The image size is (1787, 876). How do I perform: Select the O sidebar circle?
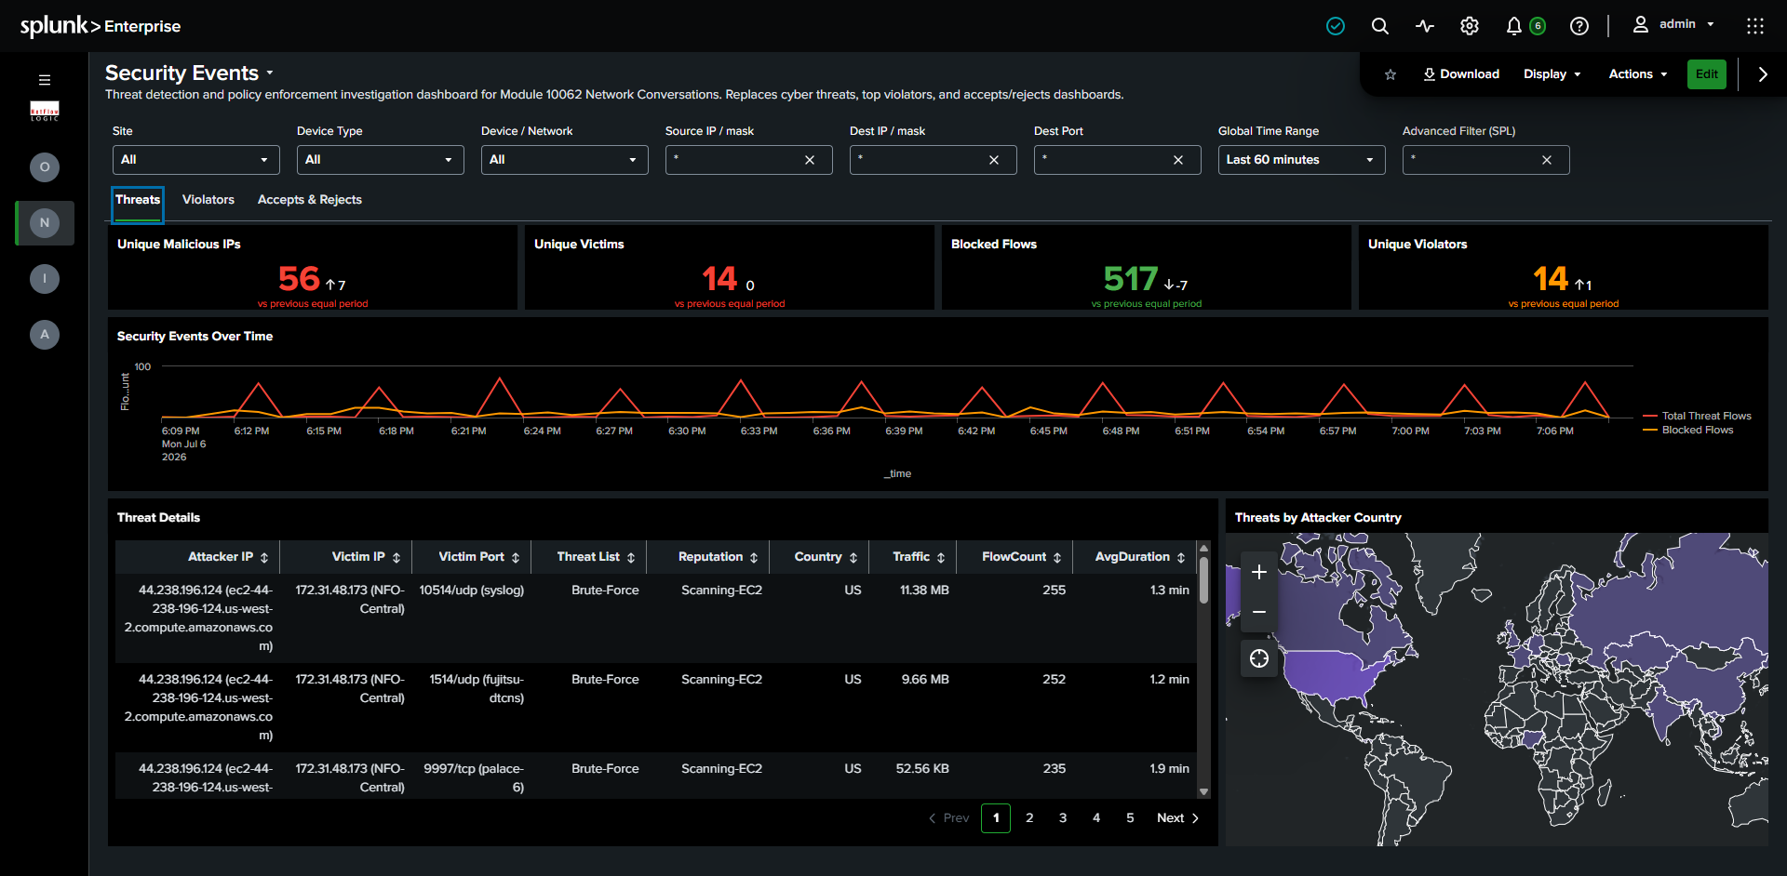45,167
